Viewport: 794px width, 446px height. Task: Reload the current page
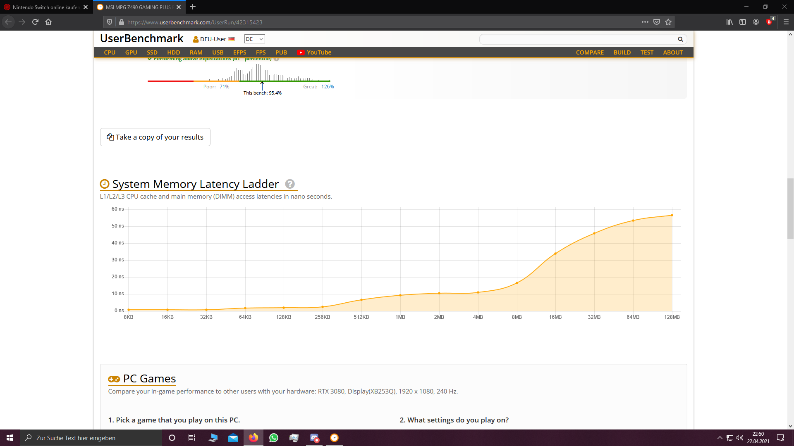pyautogui.click(x=35, y=22)
